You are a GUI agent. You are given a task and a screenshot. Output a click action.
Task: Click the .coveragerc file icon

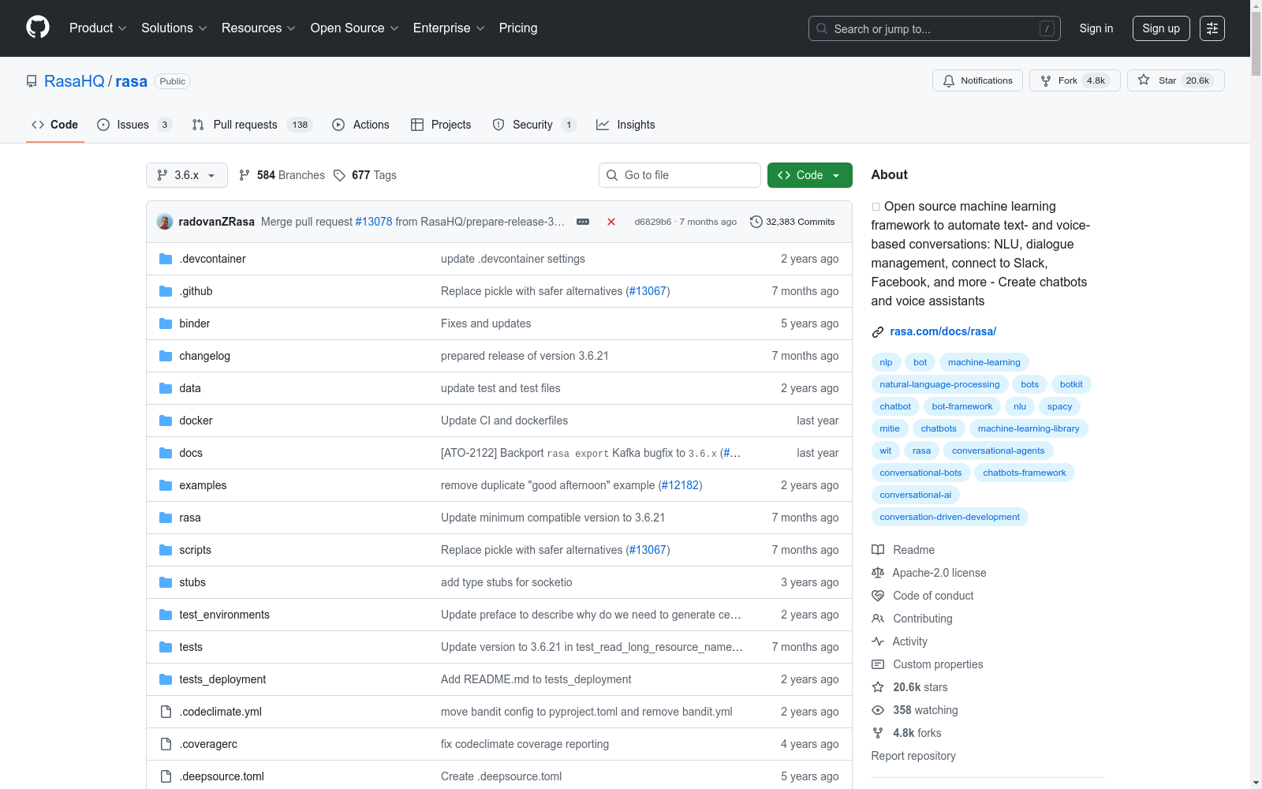pos(166,744)
